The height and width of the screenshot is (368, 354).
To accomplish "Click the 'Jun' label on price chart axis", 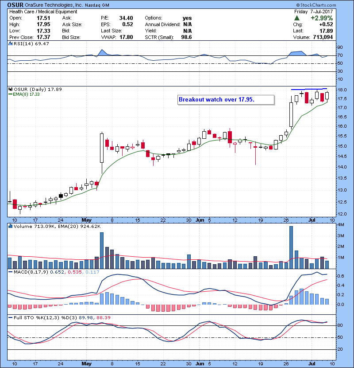I will (x=200, y=220).
